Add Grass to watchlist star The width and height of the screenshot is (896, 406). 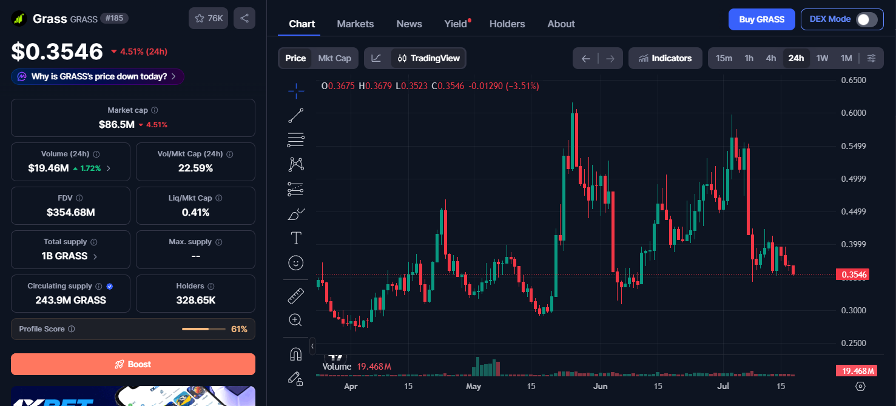click(x=208, y=18)
